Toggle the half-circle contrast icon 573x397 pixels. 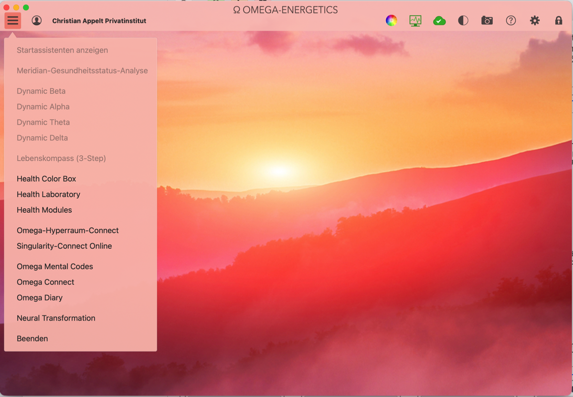tap(463, 21)
